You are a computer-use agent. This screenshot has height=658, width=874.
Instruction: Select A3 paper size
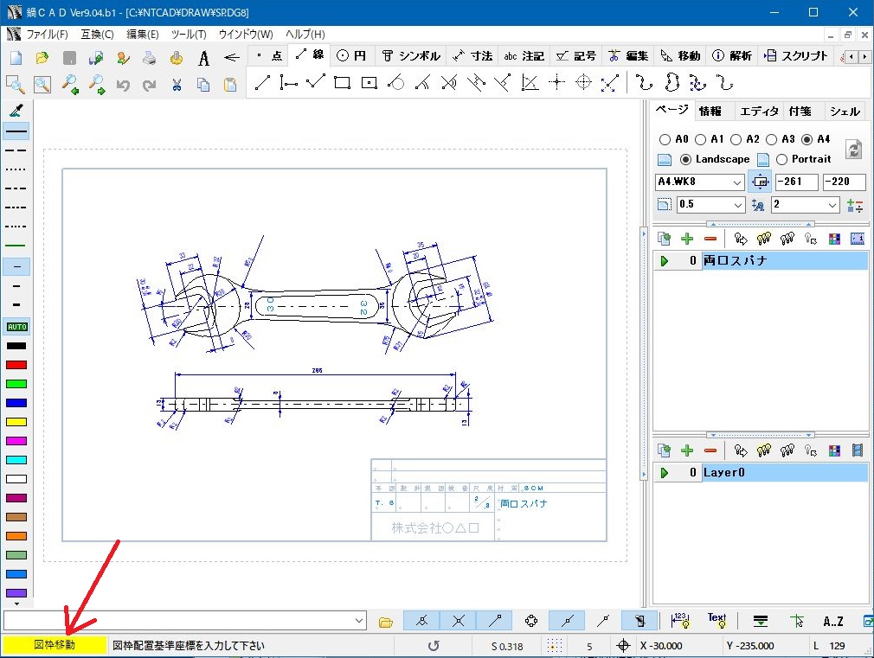point(771,139)
